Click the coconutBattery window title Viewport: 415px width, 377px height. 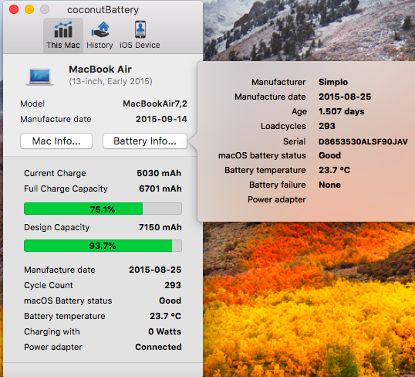(103, 10)
